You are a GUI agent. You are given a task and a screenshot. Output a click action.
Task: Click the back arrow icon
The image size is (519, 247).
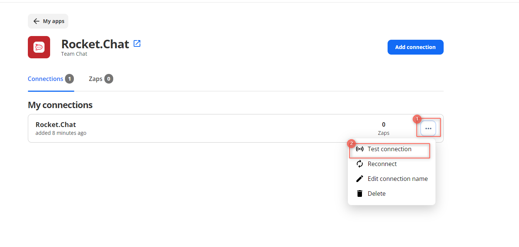click(36, 21)
